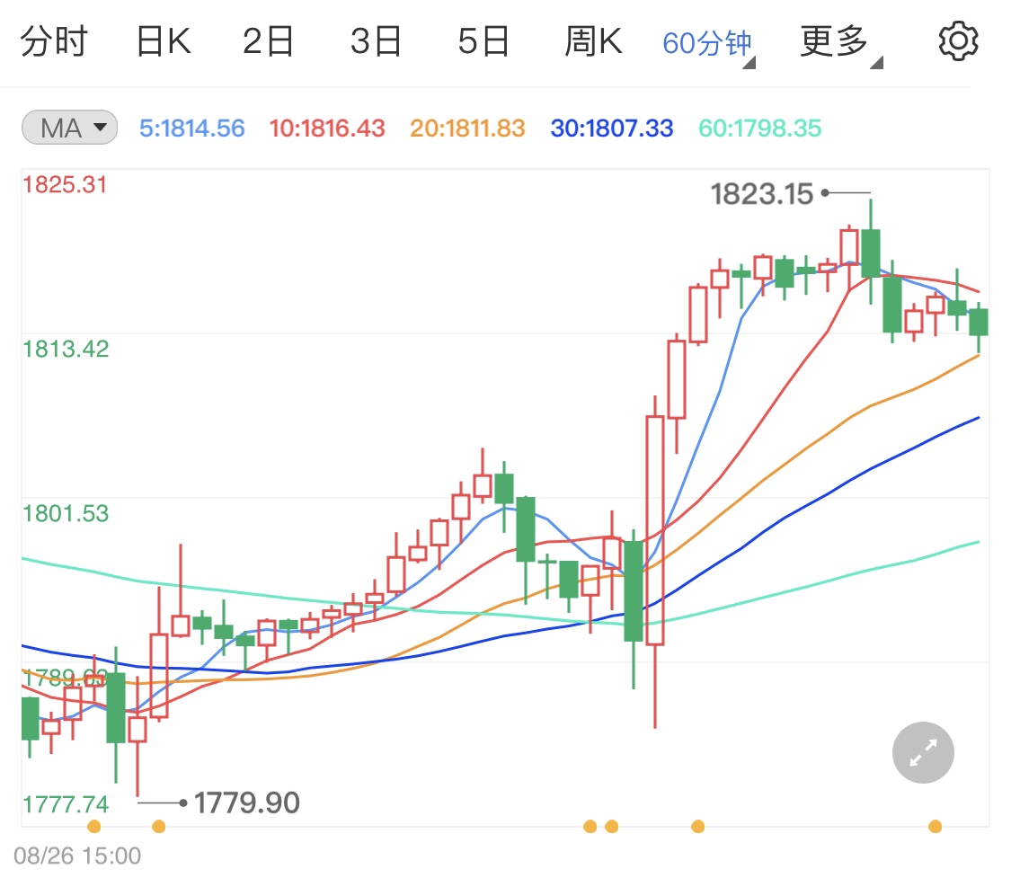Viewport: 1011px width, 887px height.
Task: Click the rightmost orange event dot on timeline
Action: (935, 827)
